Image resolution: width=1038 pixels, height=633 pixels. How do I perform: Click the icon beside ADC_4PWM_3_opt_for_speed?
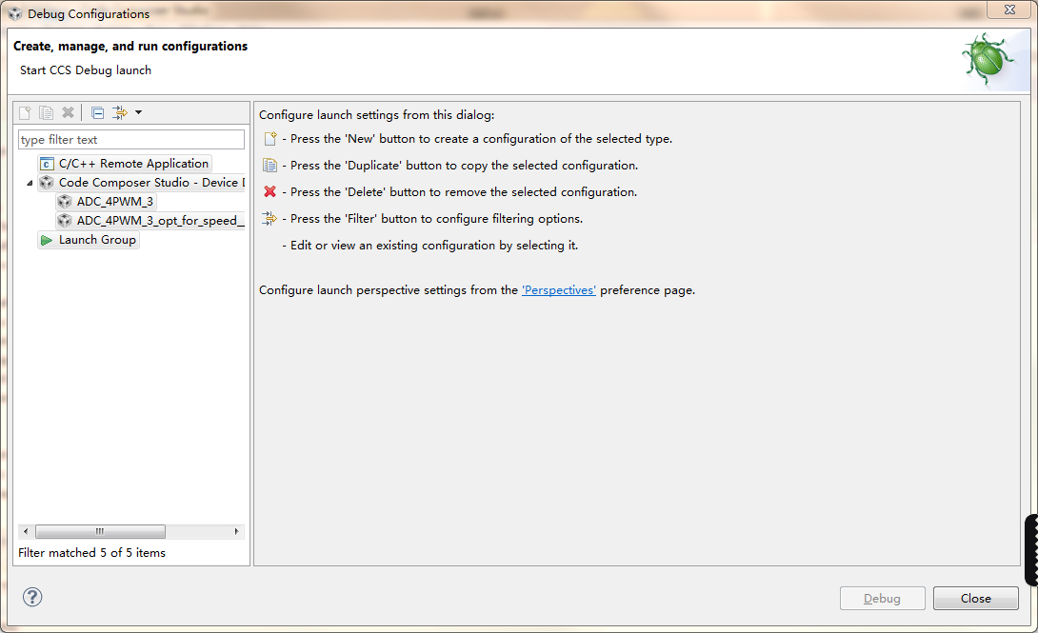point(64,221)
